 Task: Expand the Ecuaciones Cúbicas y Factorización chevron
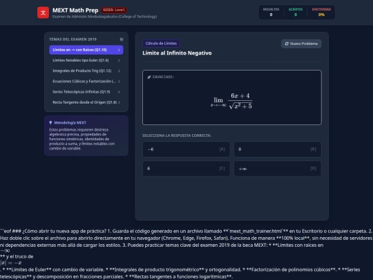[x=119, y=82]
